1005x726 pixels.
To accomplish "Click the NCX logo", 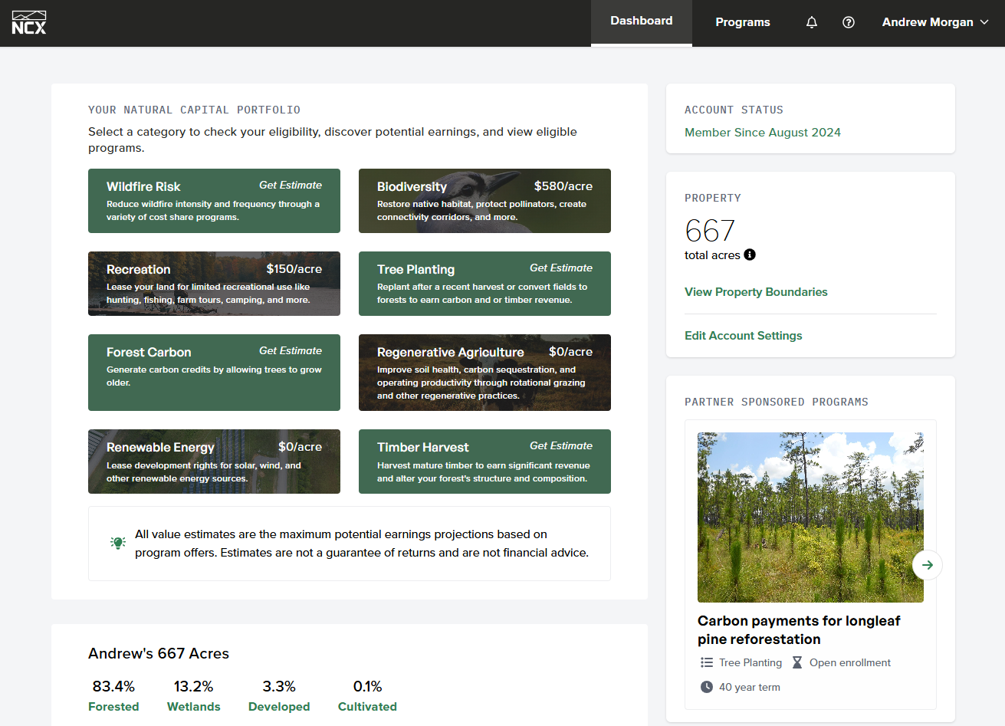I will pos(28,22).
